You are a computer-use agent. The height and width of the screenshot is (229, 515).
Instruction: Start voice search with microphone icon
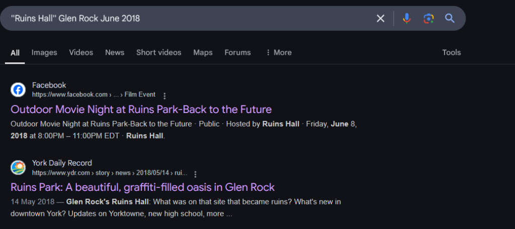(406, 19)
